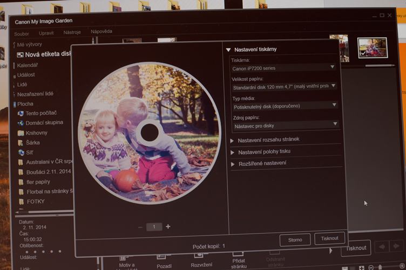Open the Upravit menu

coord(46,33)
